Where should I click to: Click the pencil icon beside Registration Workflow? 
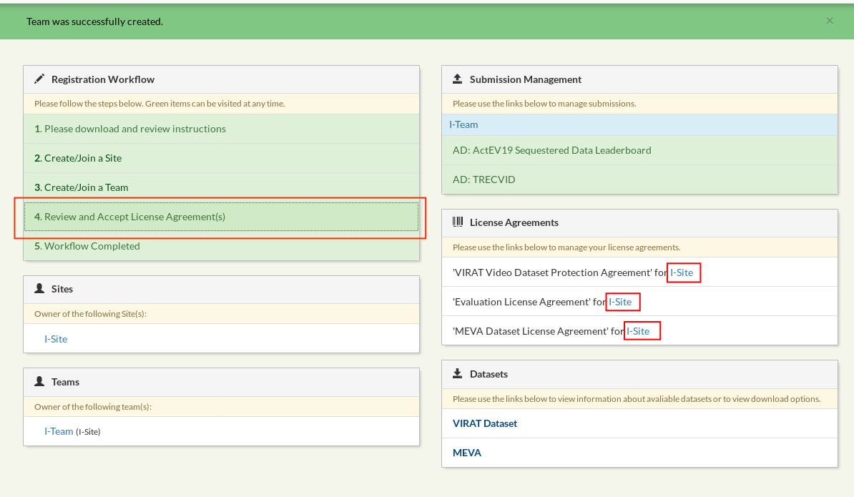(39, 79)
